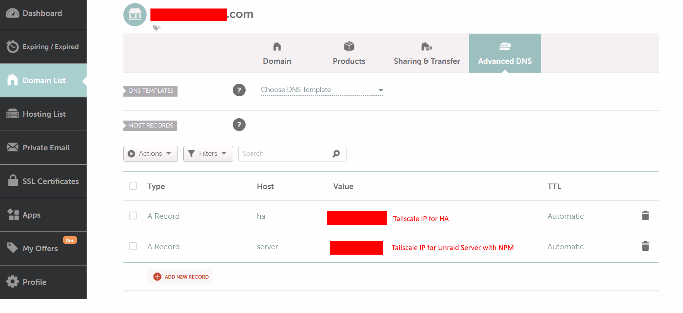This screenshot has height=313, width=683.
Task: Go to SSL Certificates in sidebar
Action: tap(43, 181)
